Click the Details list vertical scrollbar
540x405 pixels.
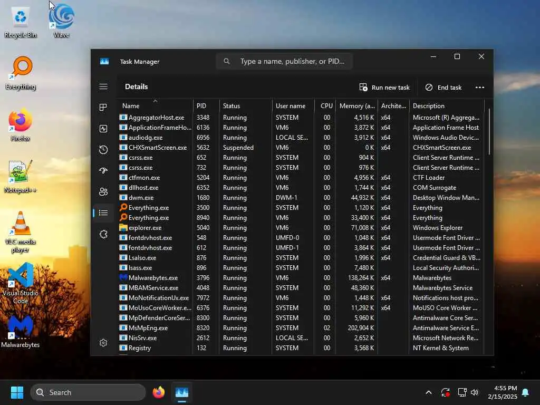pos(489,131)
